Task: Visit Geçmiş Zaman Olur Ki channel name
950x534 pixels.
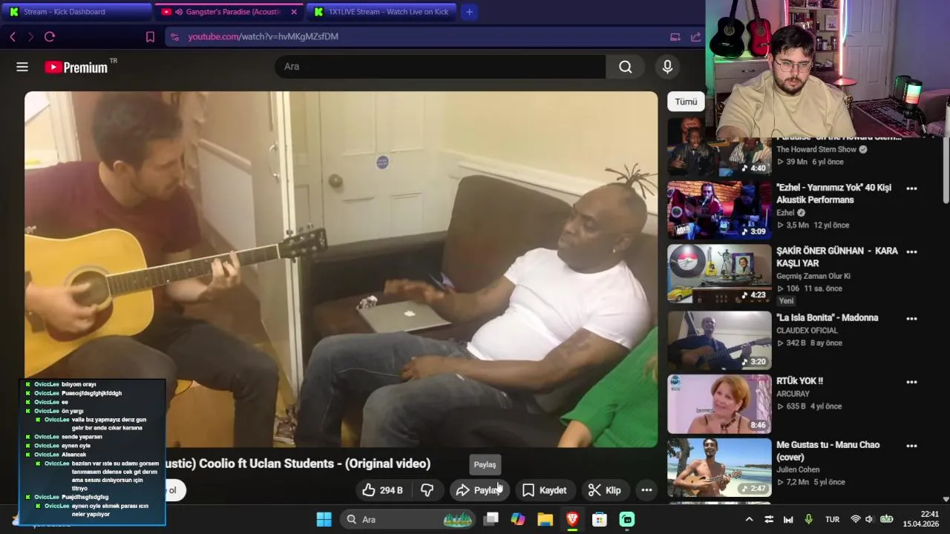Action: pyautogui.click(x=813, y=276)
